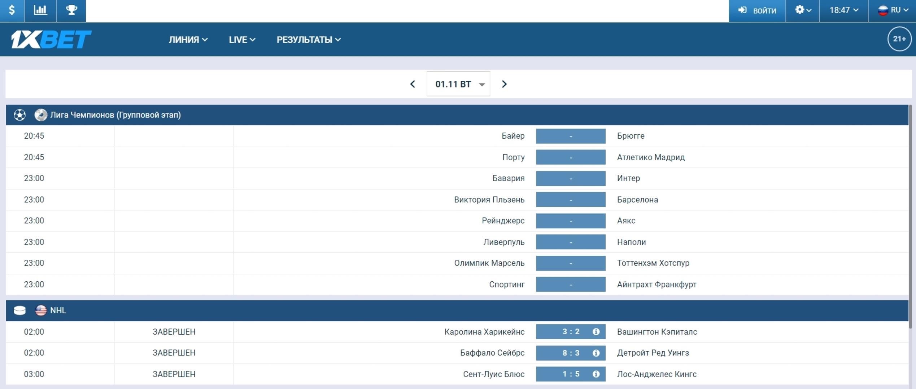The height and width of the screenshot is (389, 916).
Task: Click team name Детройт Ред Уингз
Action: (653, 353)
